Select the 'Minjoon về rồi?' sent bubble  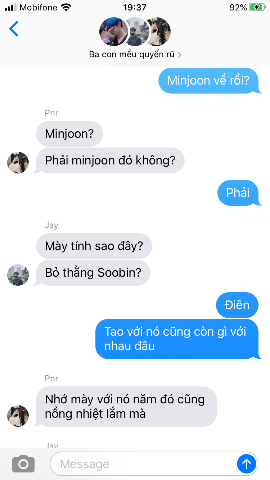(209, 81)
